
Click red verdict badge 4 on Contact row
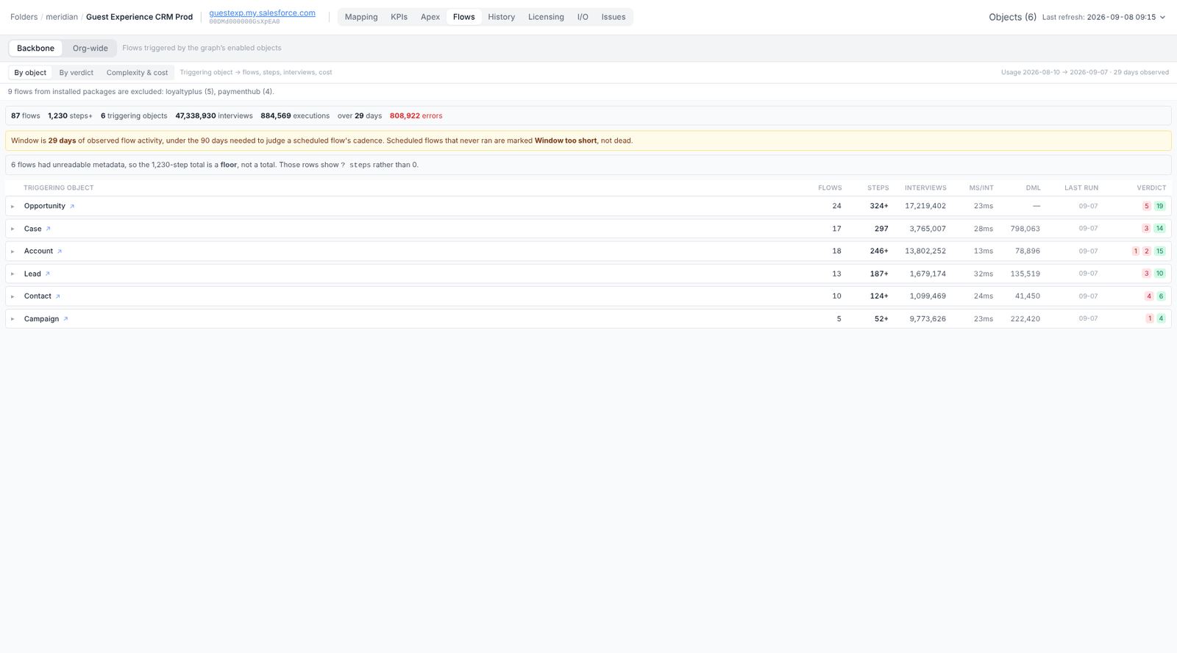[x=1148, y=296]
